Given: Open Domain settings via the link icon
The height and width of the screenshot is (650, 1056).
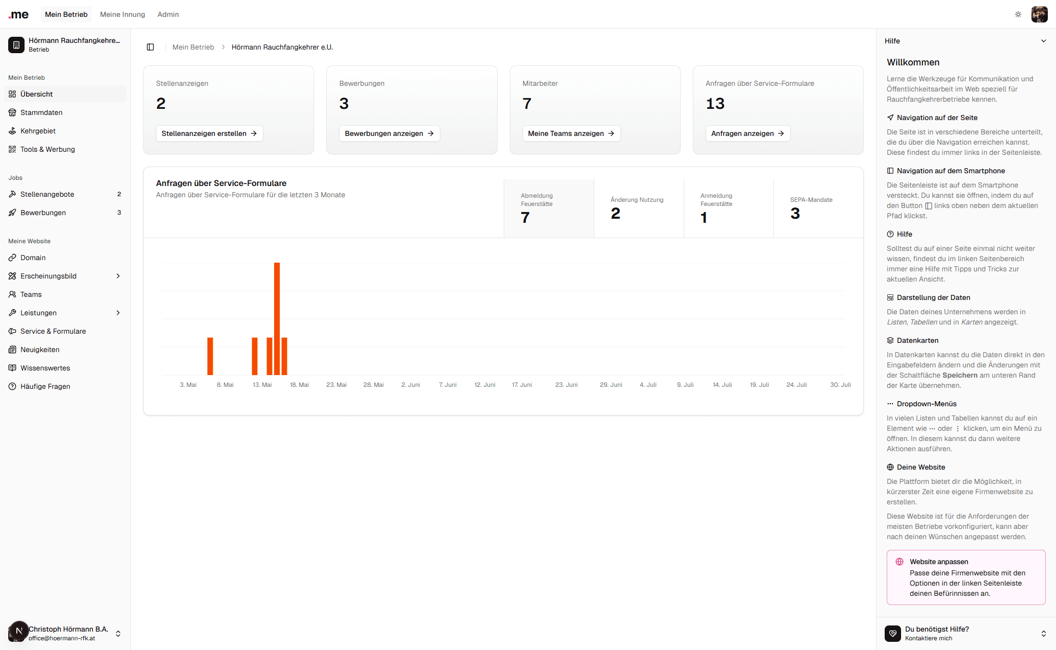Looking at the screenshot, I should 12,258.
